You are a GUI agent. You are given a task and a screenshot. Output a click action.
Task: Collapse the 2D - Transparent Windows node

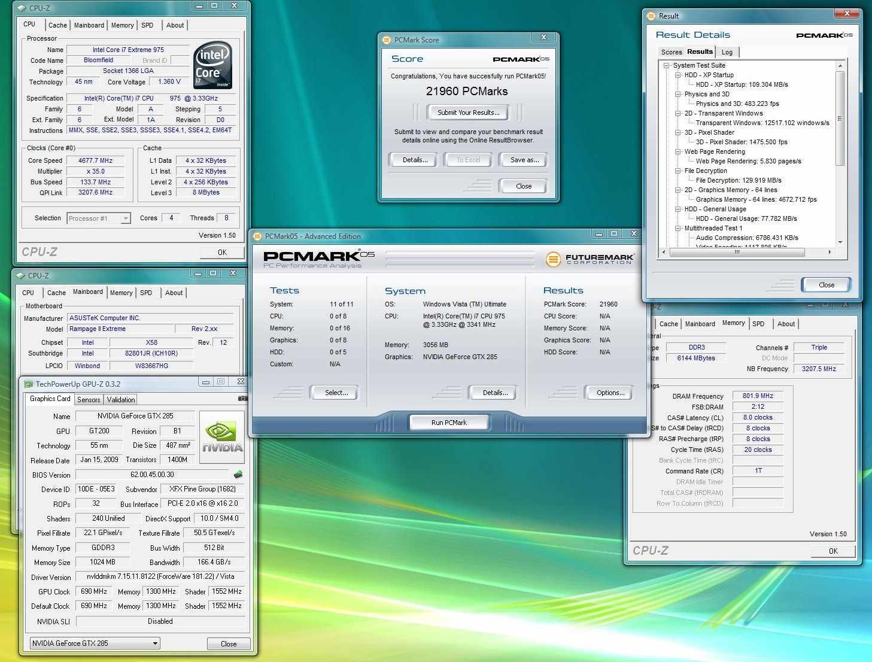click(677, 113)
